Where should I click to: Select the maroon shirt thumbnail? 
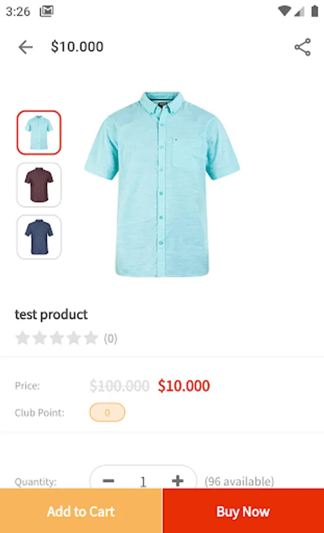[39, 185]
